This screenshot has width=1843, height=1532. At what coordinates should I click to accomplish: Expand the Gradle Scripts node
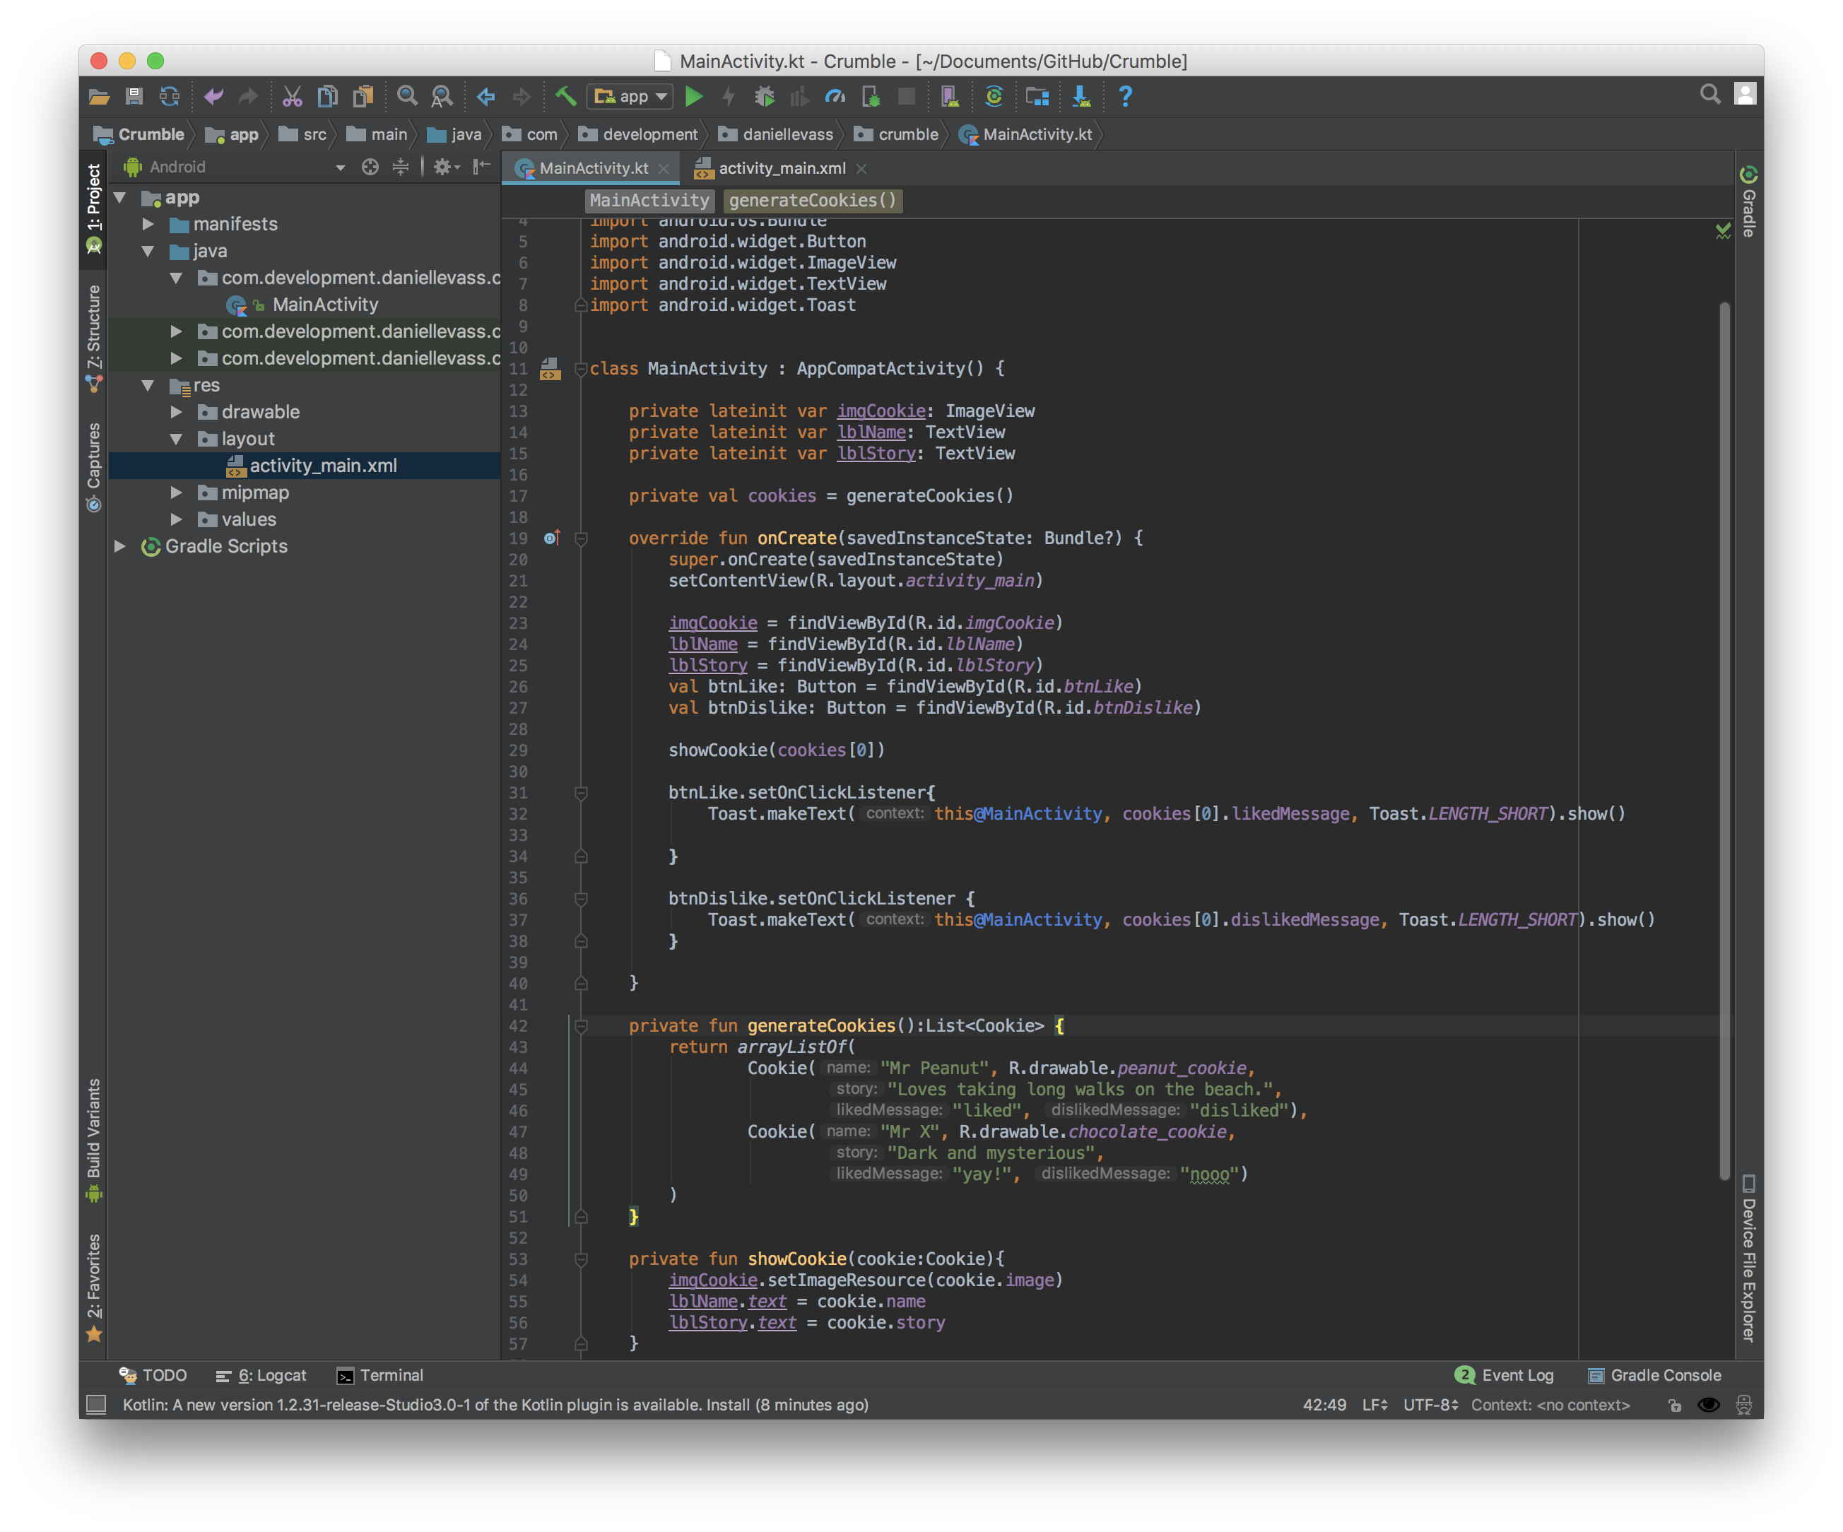120,547
